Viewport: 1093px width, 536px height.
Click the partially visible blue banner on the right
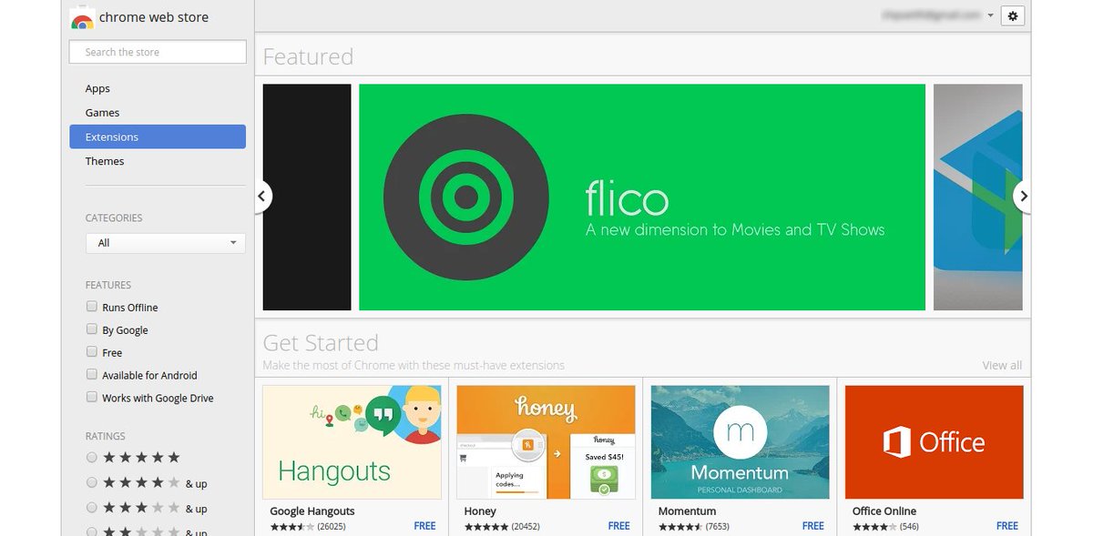(978, 197)
